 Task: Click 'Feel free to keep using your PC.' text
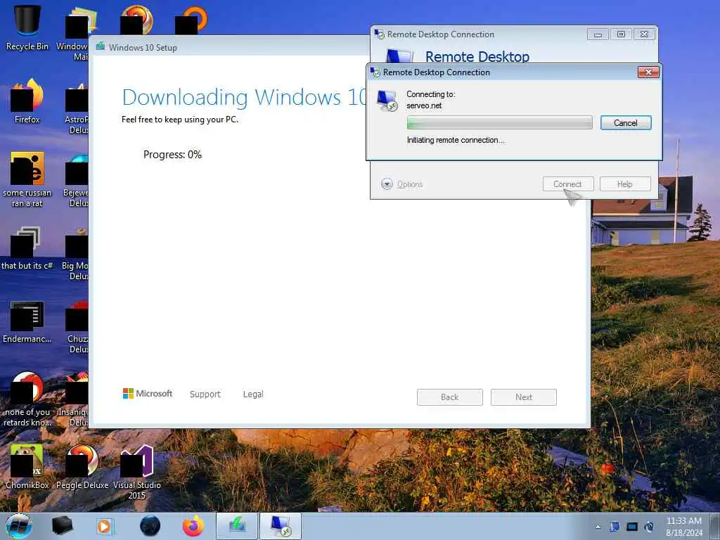180,120
